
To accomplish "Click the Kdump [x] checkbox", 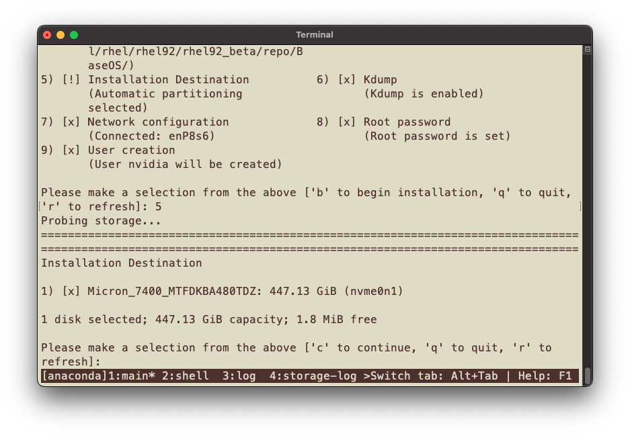I will (x=347, y=79).
